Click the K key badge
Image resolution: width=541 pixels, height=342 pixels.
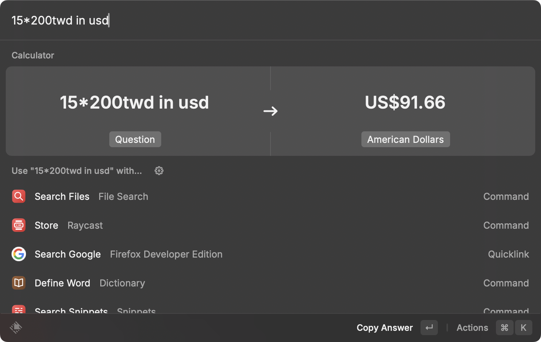(x=524, y=328)
